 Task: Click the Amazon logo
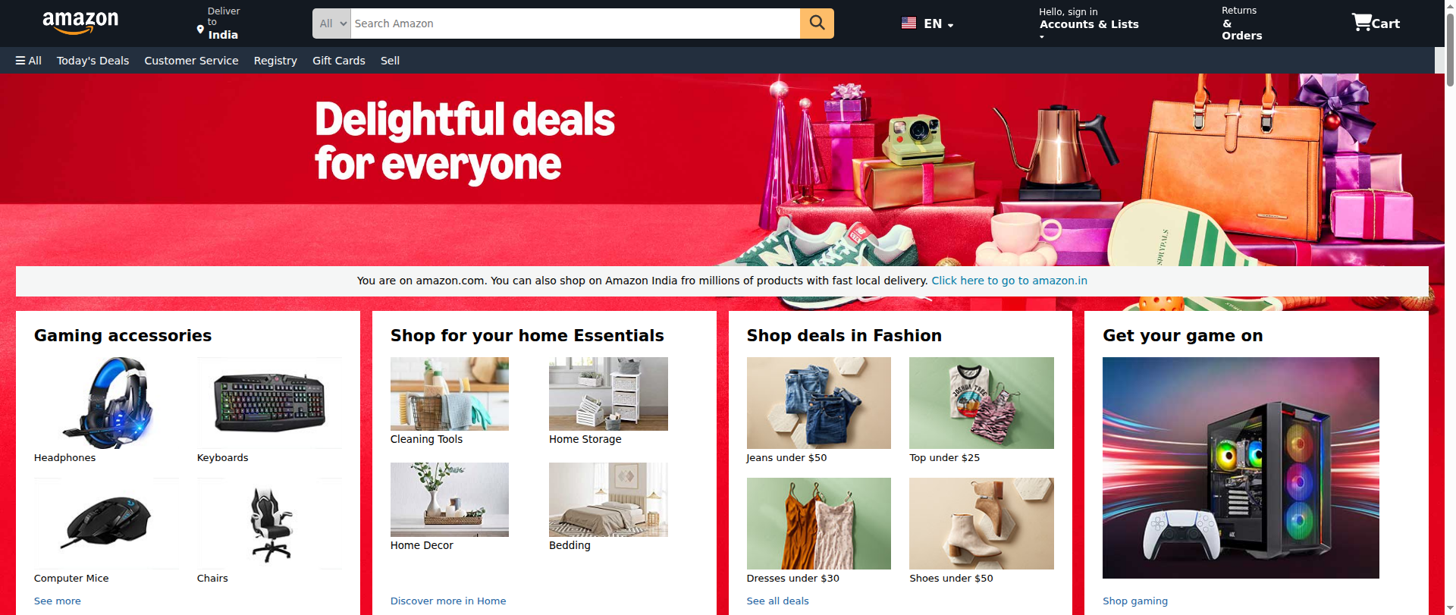(x=80, y=23)
